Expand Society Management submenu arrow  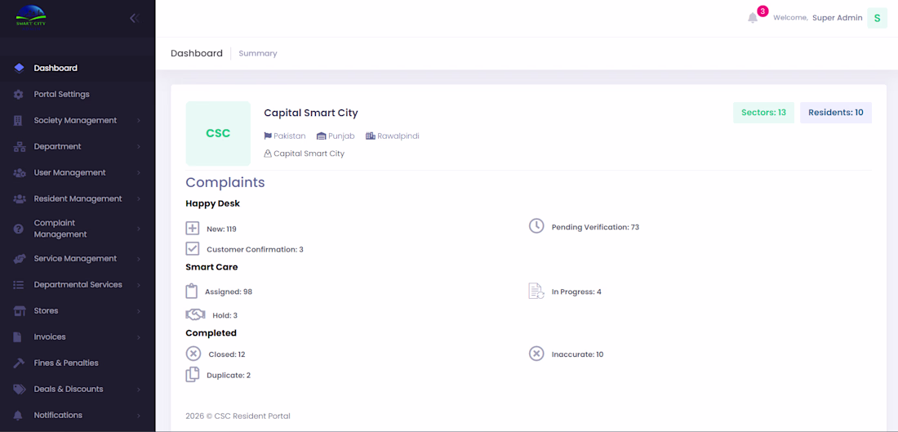(139, 121)
